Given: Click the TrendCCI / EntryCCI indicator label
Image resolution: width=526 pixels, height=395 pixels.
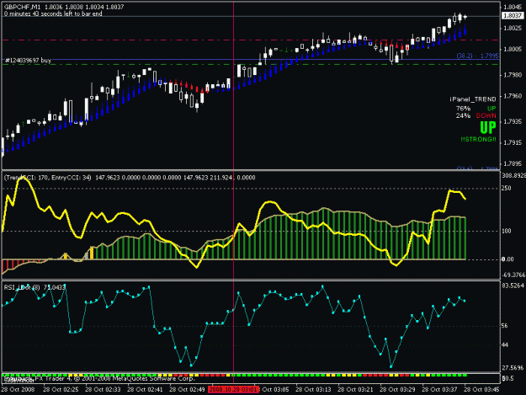Looking at the screenshot, I should [x=48, y=178].
